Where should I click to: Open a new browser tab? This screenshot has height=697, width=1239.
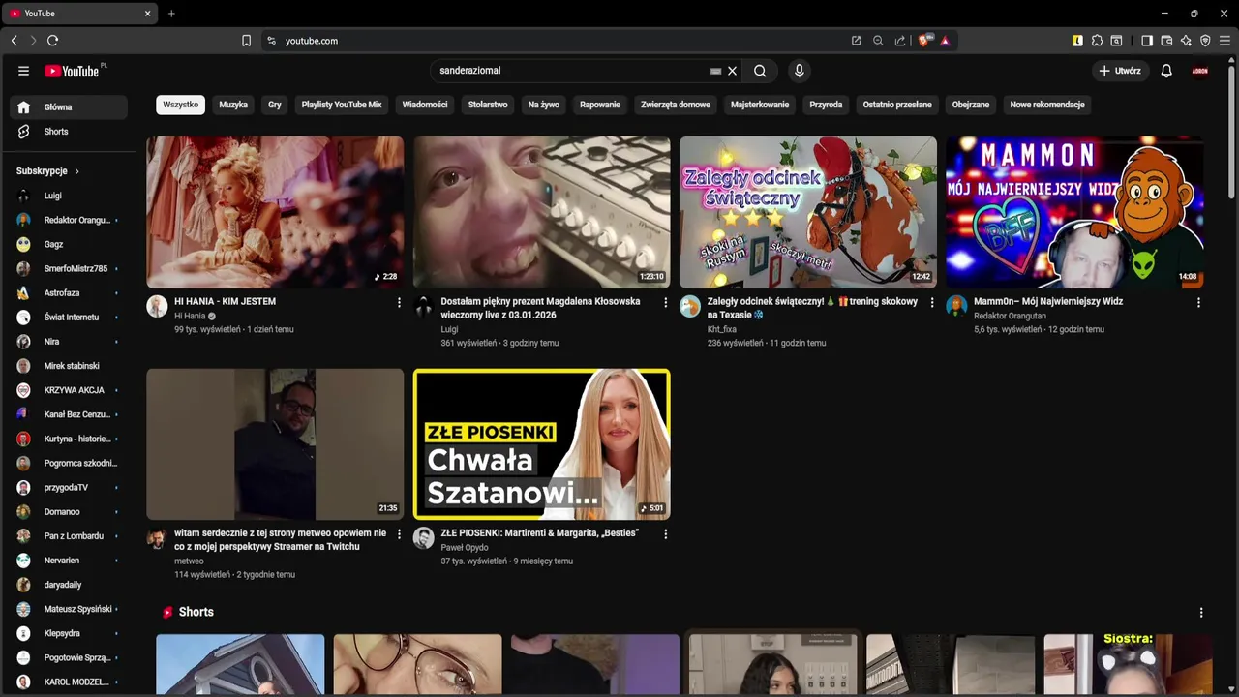171,14
